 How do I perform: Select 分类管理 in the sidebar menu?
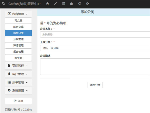tap(18, 39)
